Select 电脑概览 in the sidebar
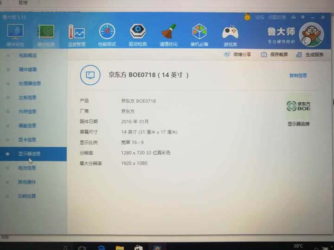334x250 pixels. pyautogui.click(x=28, y=56)
